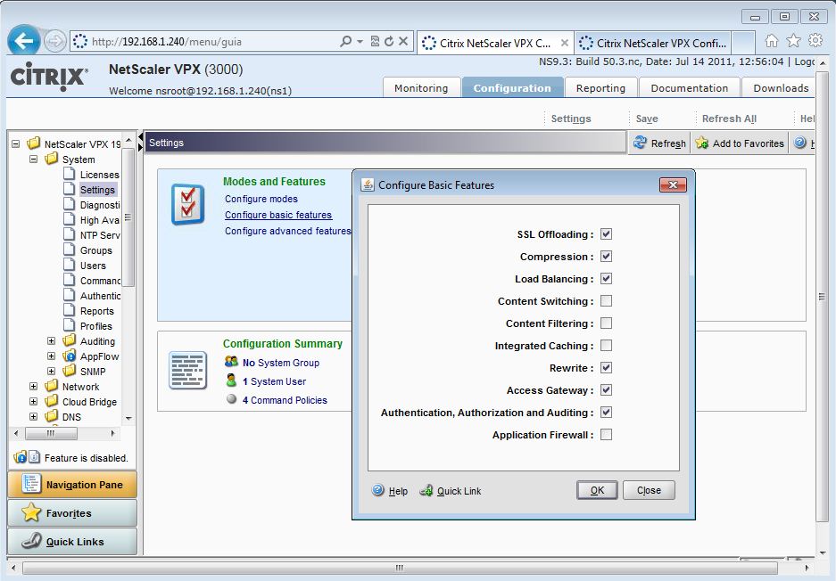Click the Help icon in dialog
Image resolution: width=836 pixels, height=581 pixels.
tap(378, 490)
